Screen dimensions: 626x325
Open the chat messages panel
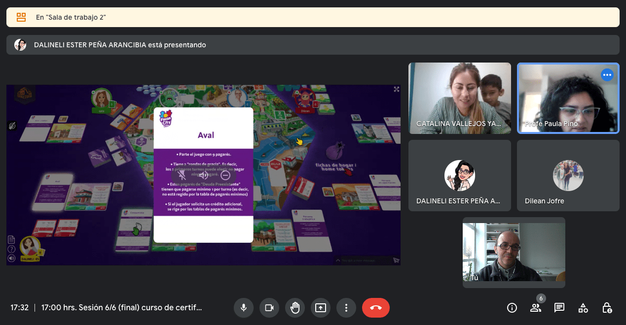(559, 308)
